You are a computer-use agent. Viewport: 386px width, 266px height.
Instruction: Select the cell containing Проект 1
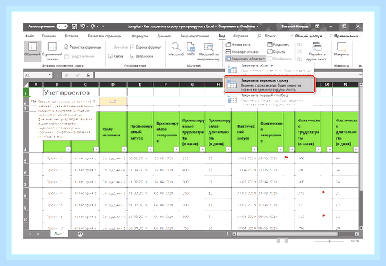point(57,158)
